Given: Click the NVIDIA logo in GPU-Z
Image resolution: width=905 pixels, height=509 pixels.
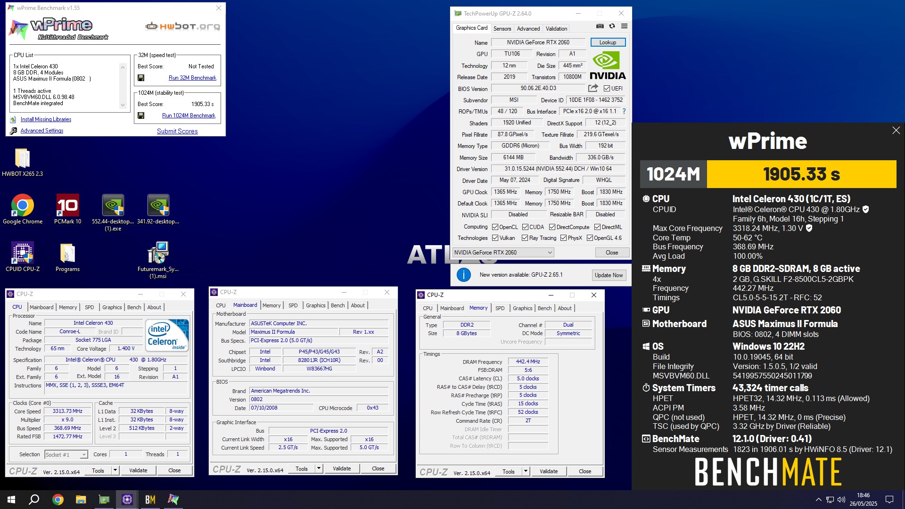Looking at the screenshot, I should (x=608, y=66).
